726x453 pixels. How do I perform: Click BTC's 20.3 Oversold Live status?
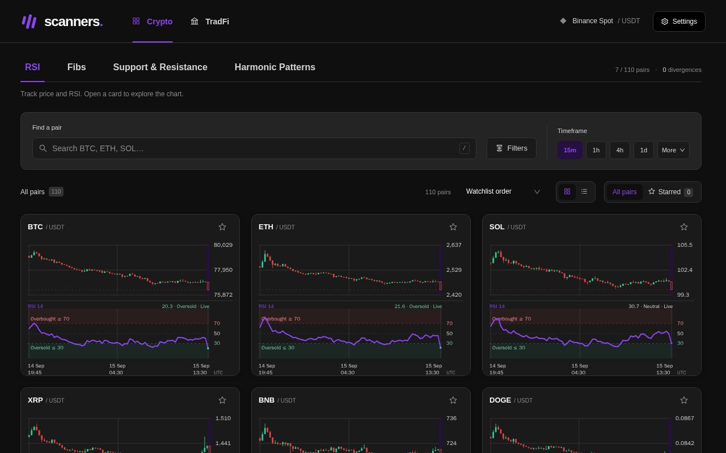(x=185, y=306)
